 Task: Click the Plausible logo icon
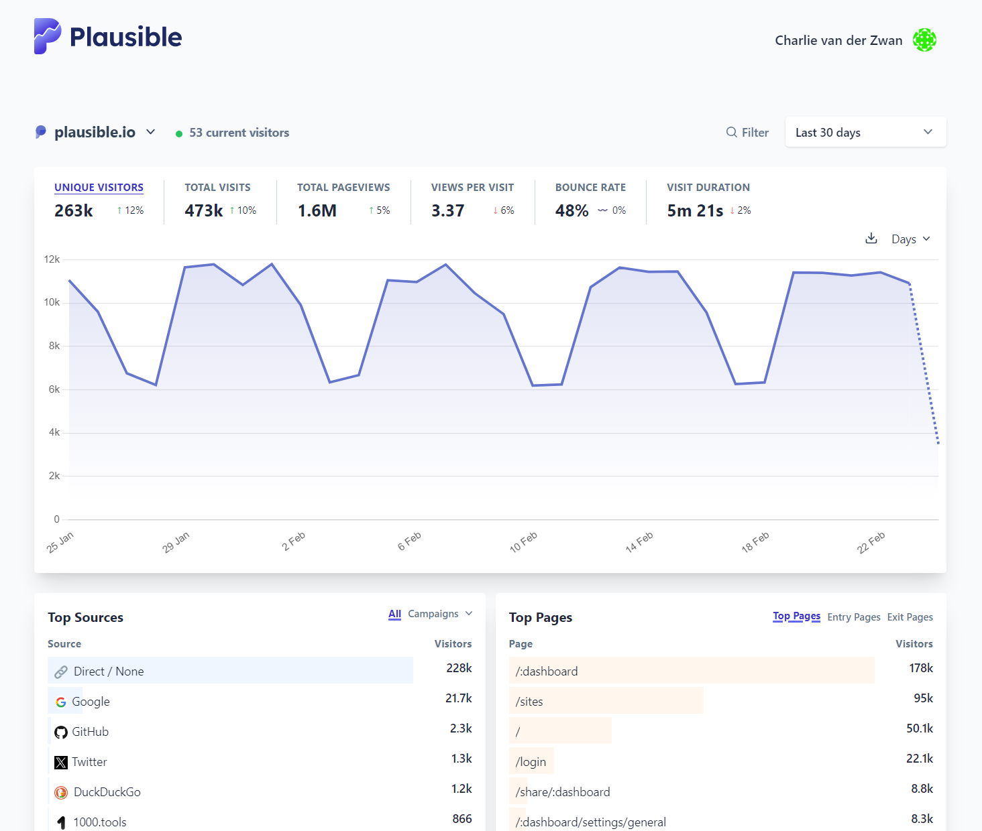[x=48, y=36]
